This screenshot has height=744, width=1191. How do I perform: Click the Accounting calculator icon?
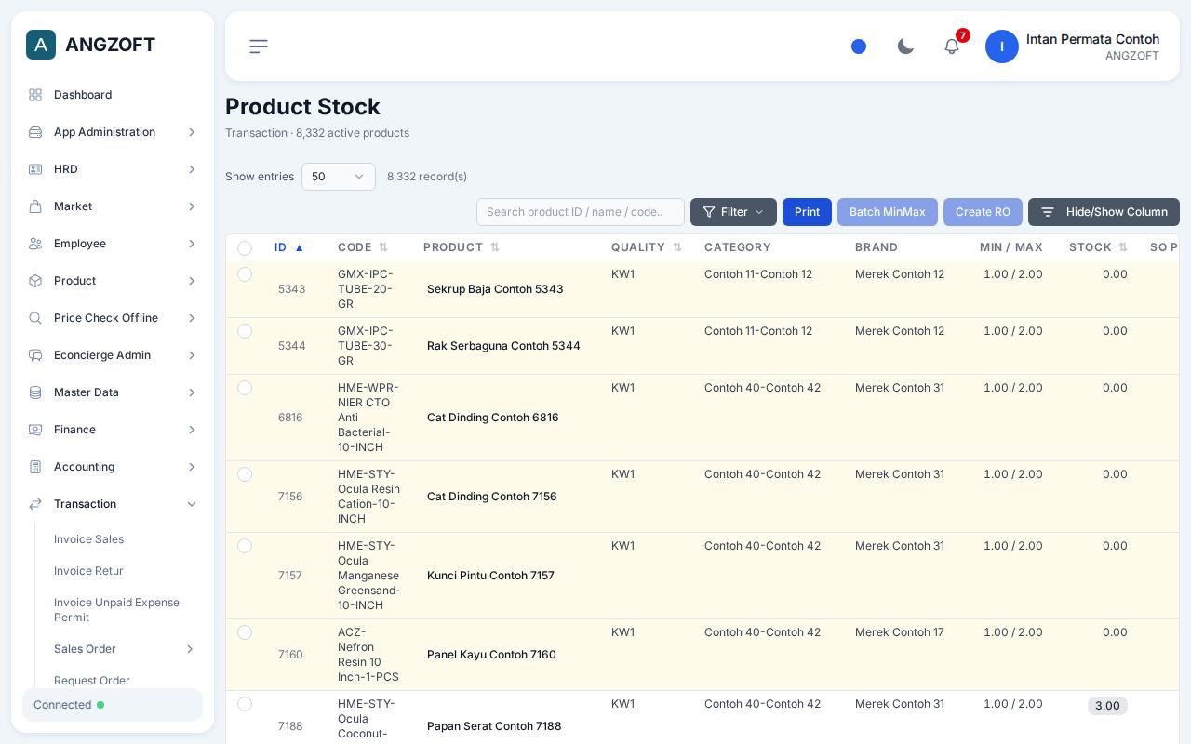pos(35,467)
